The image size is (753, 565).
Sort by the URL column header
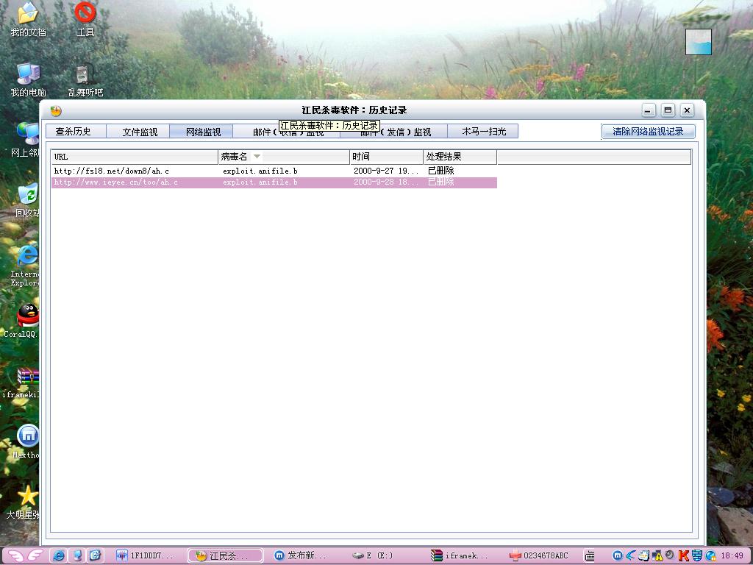point(135,157)
